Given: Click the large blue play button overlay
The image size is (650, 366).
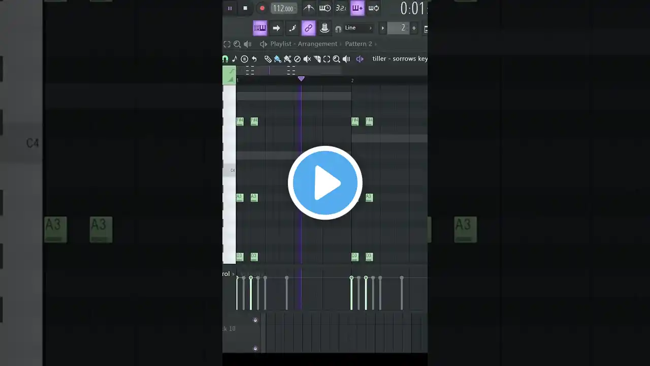Looking at the screenshot, I should tap(325, 183).
